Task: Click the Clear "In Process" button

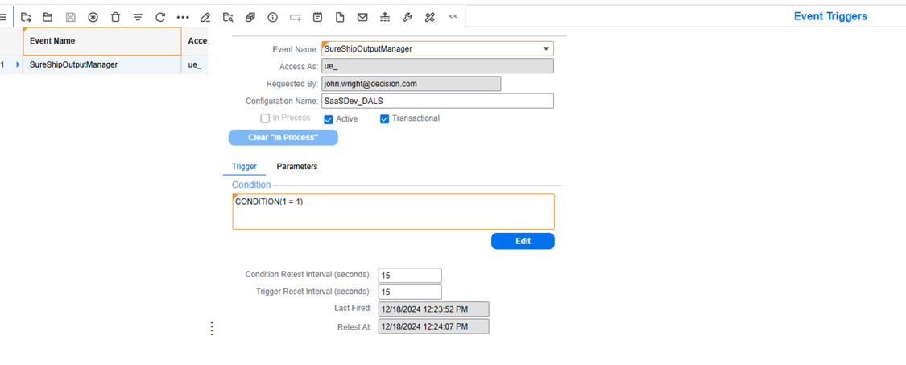Action: (283, 138)
